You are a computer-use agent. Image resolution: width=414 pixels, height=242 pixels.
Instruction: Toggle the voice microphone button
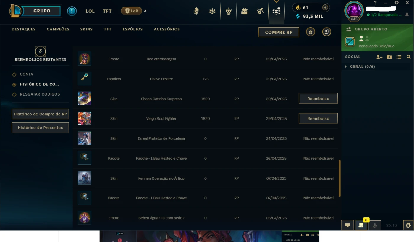pyautogui.click(x=375, y=225)
